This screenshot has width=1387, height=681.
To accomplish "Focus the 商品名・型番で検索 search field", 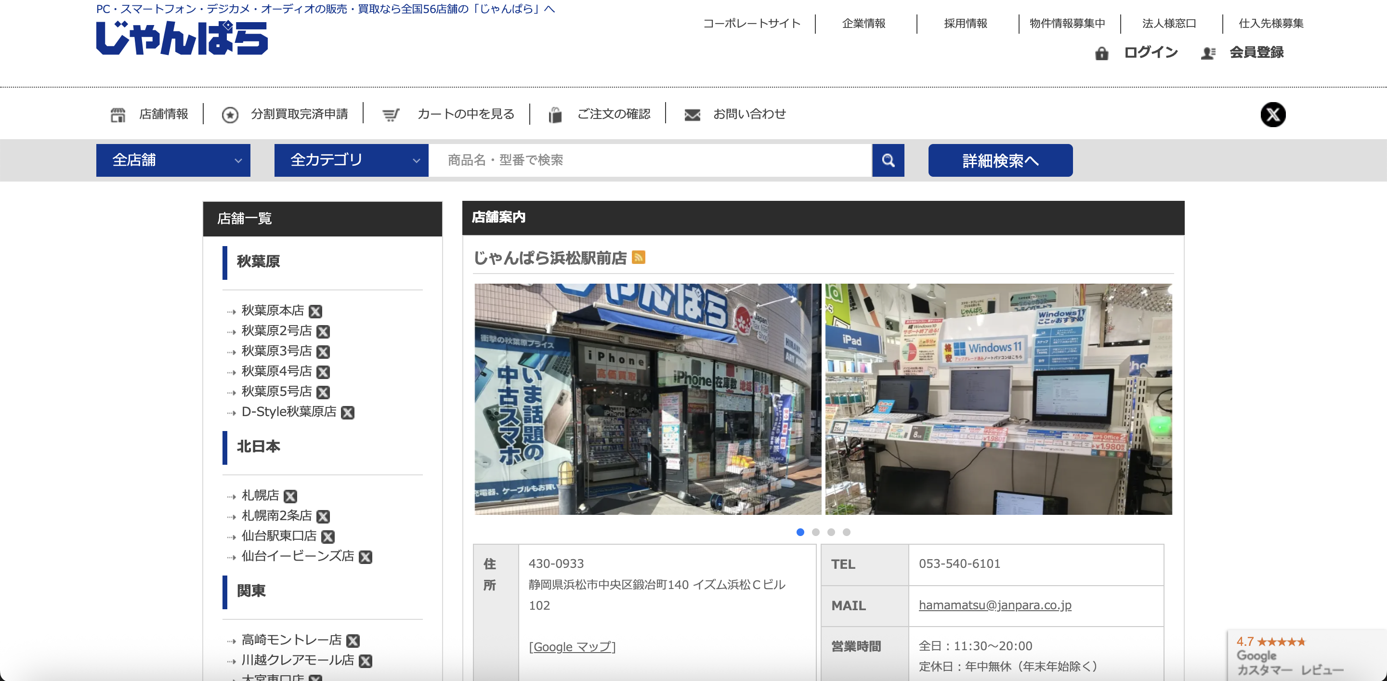I will tap(650, 160).
